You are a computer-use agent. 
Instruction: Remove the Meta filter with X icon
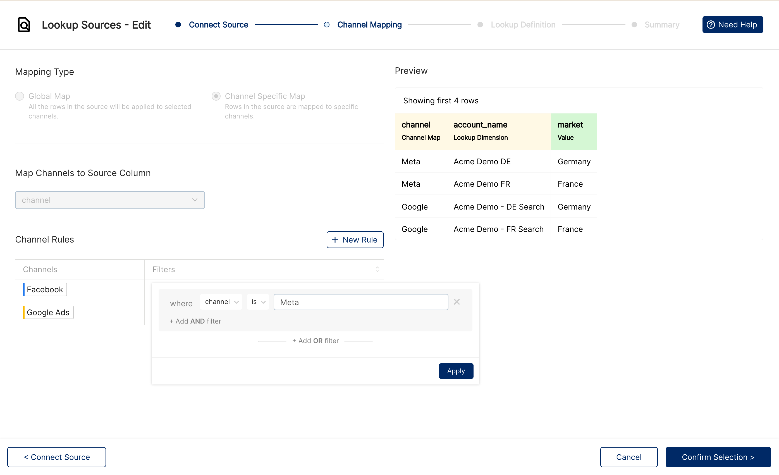coord(457,301)
